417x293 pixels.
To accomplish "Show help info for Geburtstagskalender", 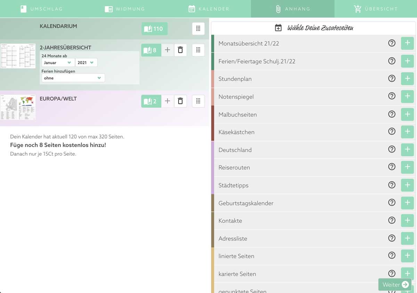I will [x=392, y=203].
